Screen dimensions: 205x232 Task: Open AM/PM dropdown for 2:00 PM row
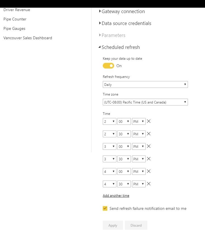pyautogui.click(x=139, y=121)
